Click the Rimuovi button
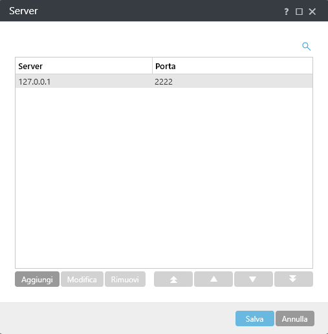The image size is (328, 334). [x=125, y=279]
